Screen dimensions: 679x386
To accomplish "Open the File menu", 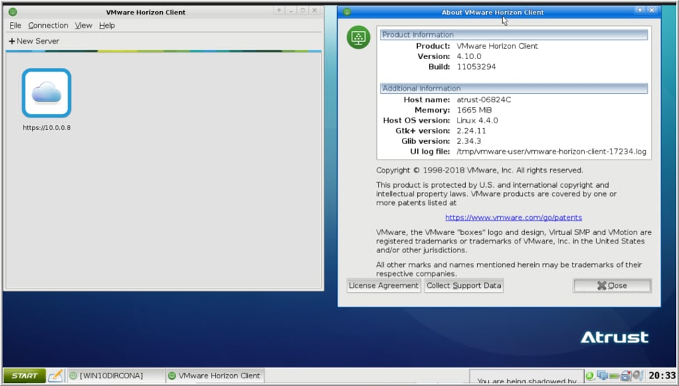I will coord(15,26).
